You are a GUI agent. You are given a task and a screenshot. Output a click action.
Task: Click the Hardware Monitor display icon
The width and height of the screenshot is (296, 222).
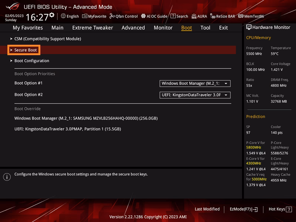[249, 27]
